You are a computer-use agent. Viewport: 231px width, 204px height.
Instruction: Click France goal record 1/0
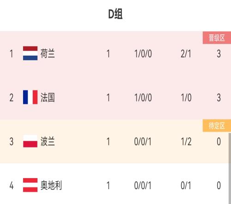pos(186,98)
